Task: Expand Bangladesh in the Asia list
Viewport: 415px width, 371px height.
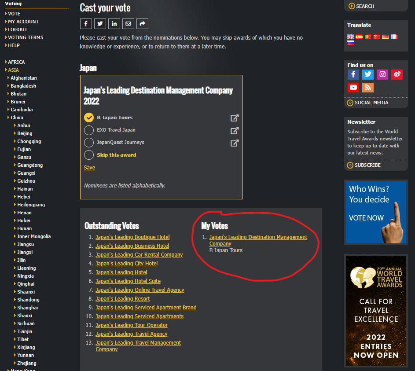Action: coord(23,86)
